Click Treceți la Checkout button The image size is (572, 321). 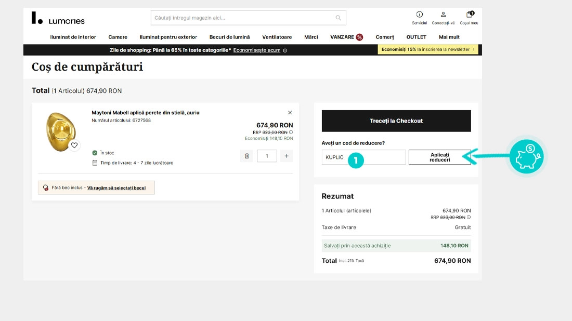tap(396, 121)
